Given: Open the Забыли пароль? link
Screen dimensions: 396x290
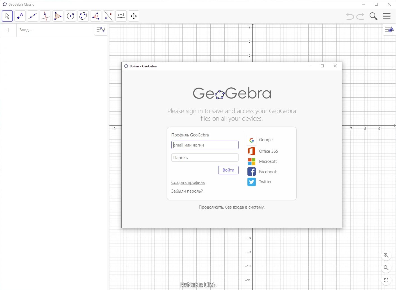Looking at the screenshot, I should point(187,191).
